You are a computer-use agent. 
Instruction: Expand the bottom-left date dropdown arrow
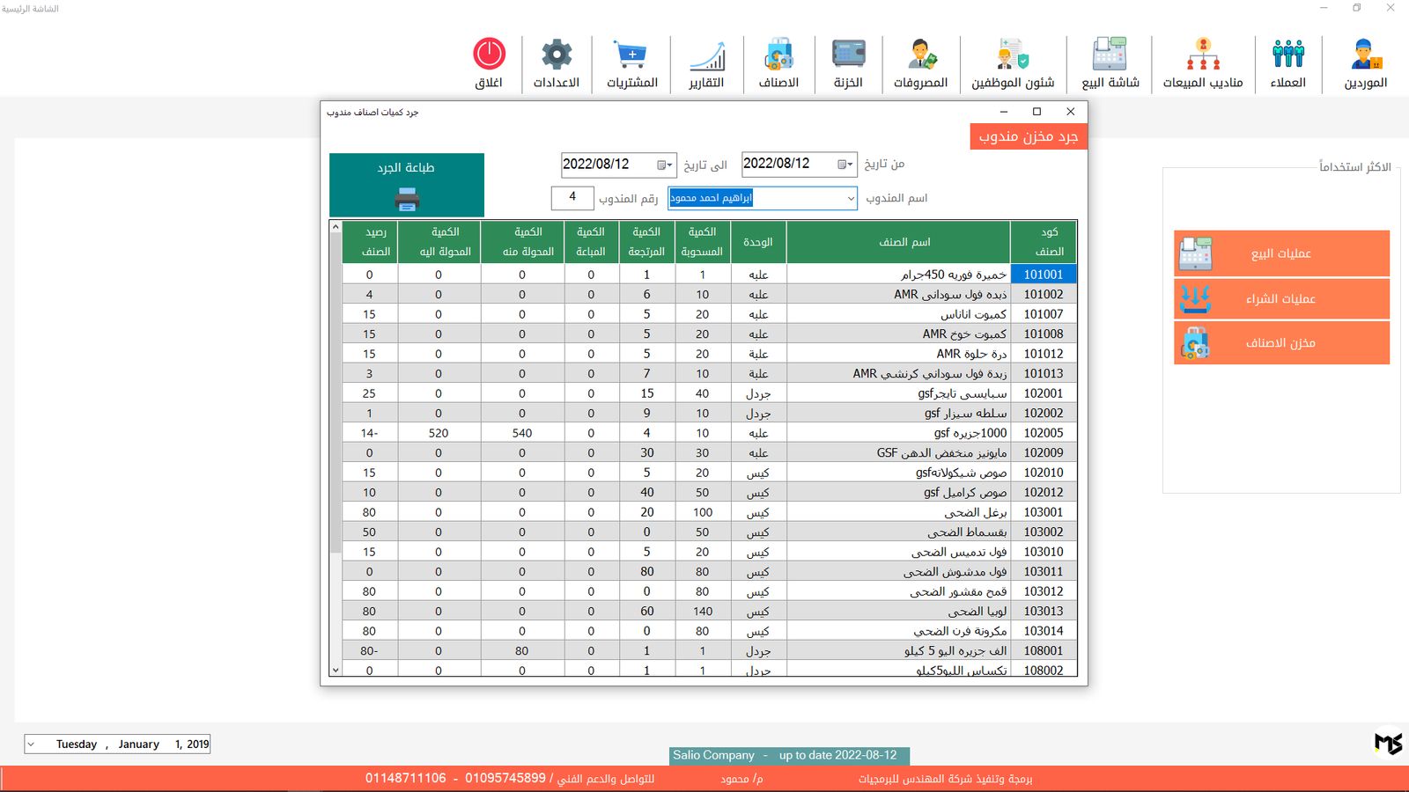click(x=32, y=744)
